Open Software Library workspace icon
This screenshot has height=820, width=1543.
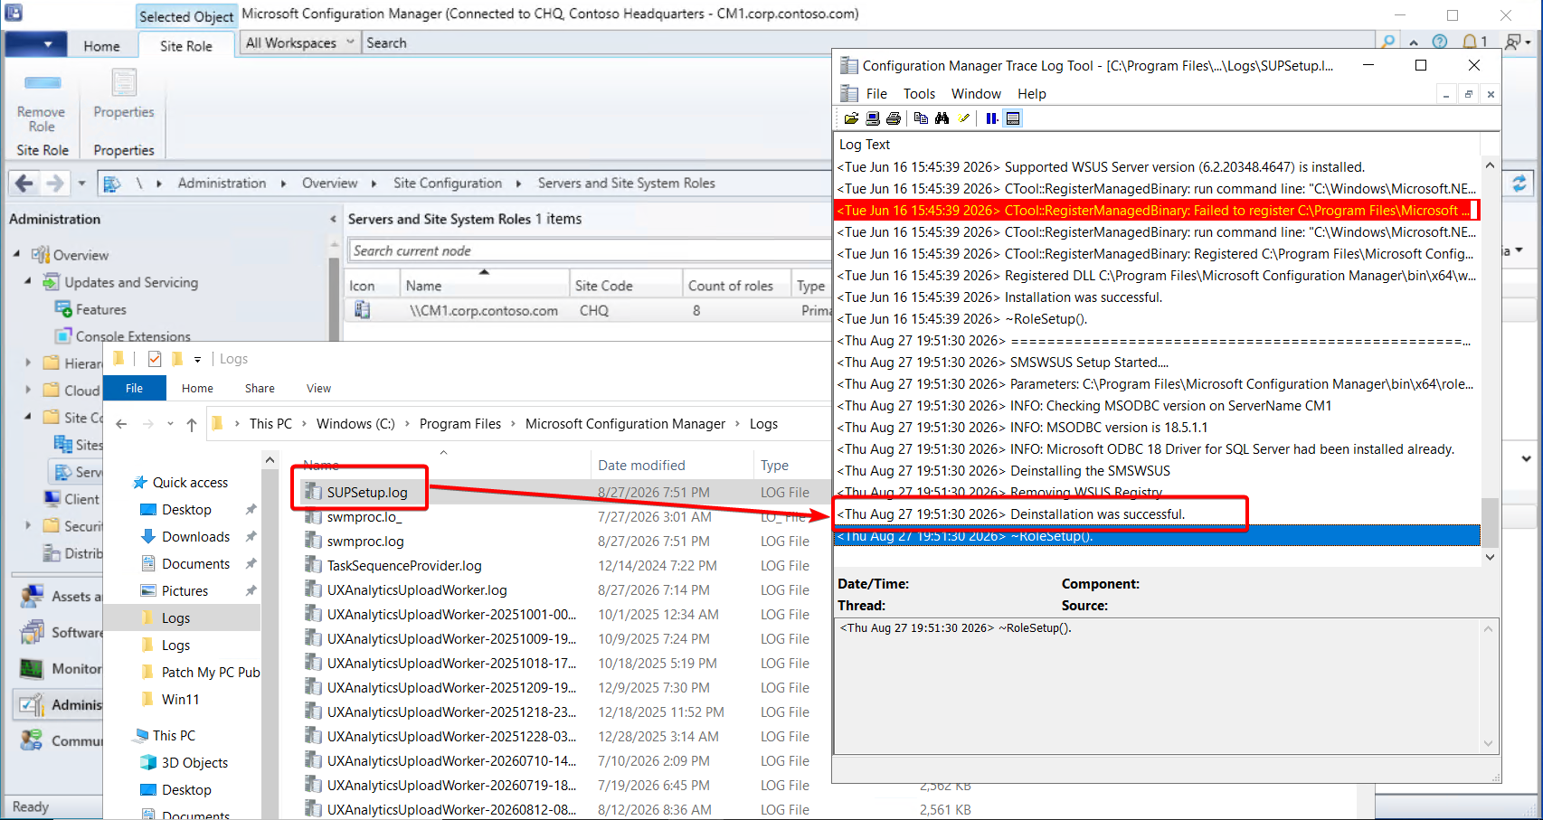pos(32,632)
